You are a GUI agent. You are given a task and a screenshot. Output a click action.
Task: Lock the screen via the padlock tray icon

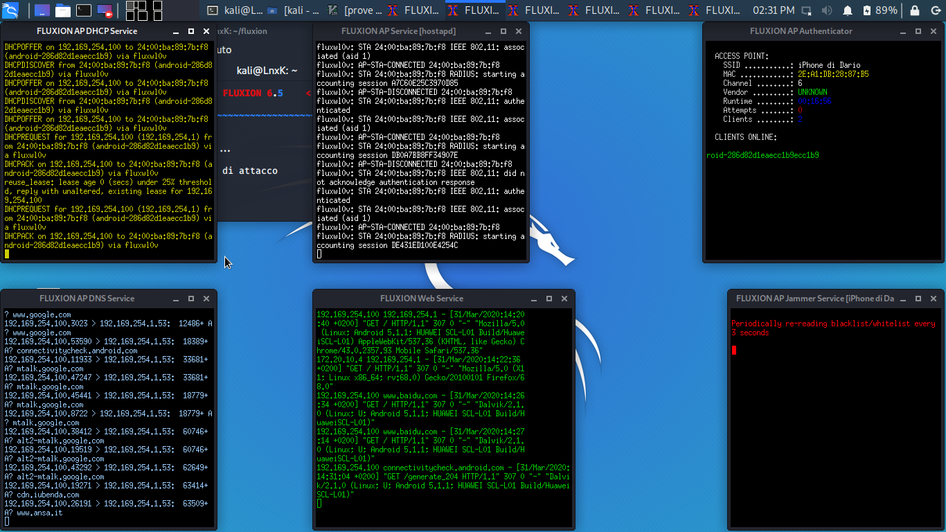(x=916, y=10)
